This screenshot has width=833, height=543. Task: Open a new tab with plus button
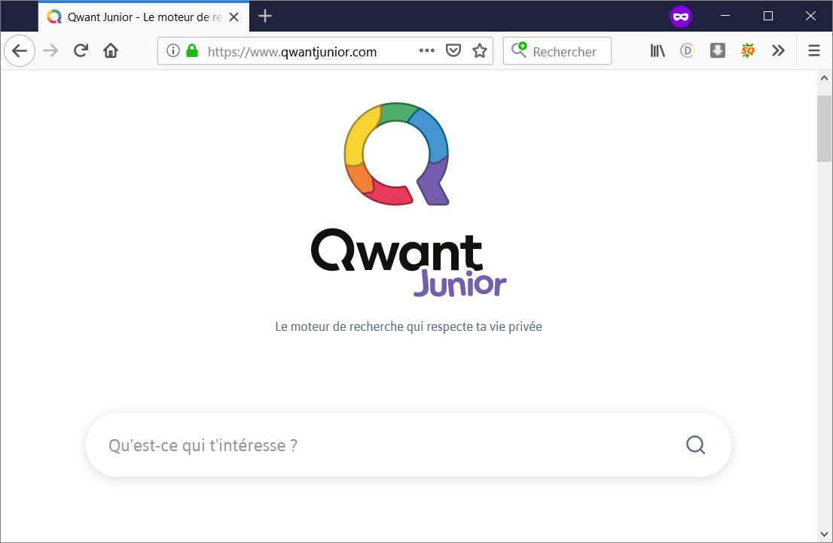click(x=265, y=17)
